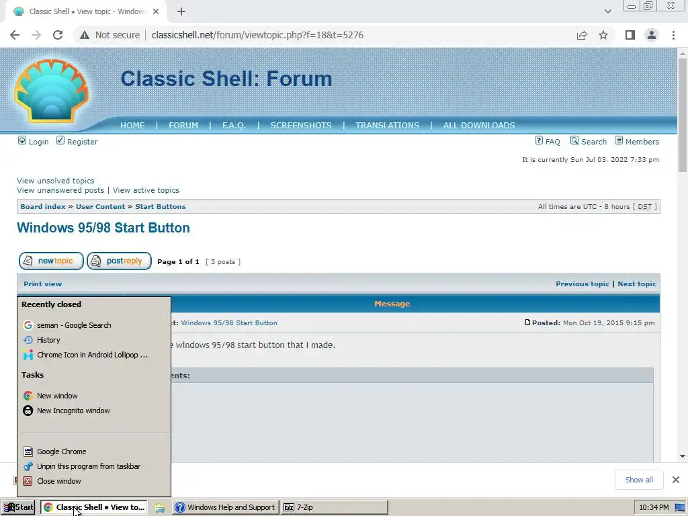Click the Chrome Classic Shell taskbar button
This screenshot has height=516, width=688.
pos(94,507)
